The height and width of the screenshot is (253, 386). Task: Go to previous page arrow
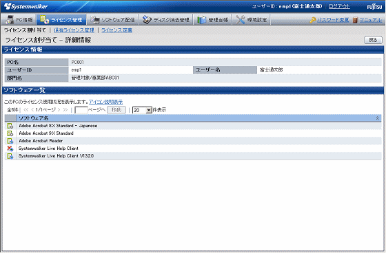point(32,110)
